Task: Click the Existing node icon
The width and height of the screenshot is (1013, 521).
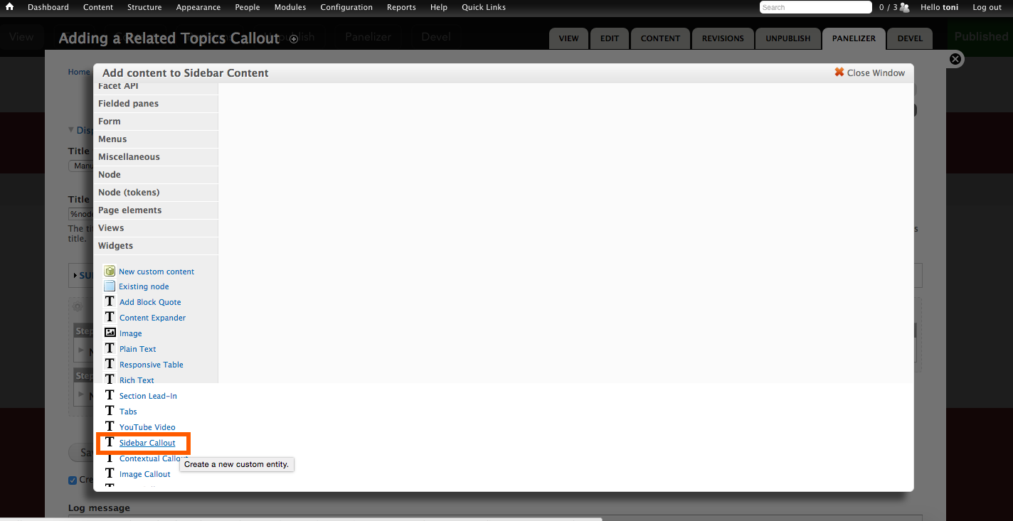Action: tap(110, 286)
